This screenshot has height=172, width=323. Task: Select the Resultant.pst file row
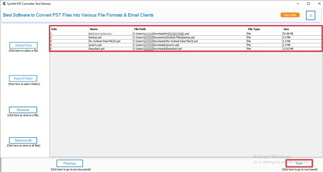(x=185, y=49)
